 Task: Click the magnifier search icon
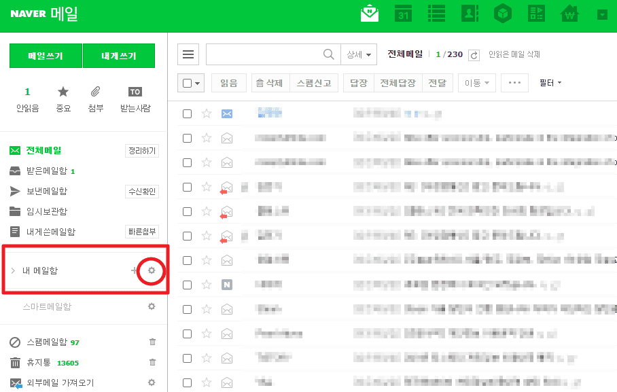pyautogui.click(x=329, y=54)
